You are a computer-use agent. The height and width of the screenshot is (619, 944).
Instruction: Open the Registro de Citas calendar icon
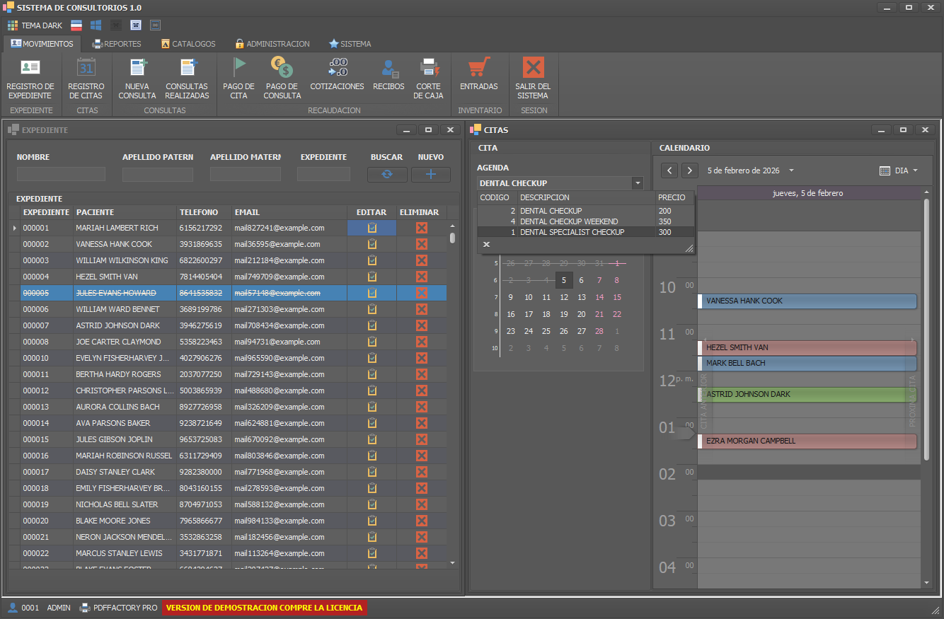[x=86, y=69]
